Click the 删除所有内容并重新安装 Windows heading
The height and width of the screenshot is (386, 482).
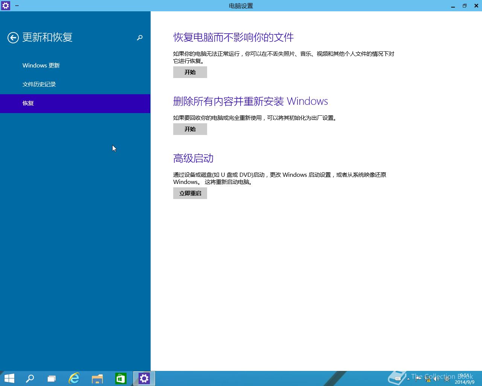tap(250, 101)
